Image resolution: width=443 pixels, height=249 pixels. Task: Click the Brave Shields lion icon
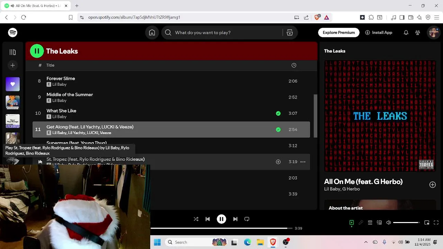(x=317, y=17)
